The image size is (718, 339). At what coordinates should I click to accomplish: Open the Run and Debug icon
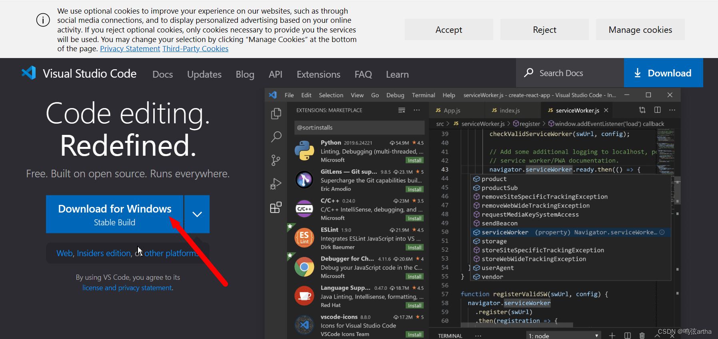click(x=276, y=184)
